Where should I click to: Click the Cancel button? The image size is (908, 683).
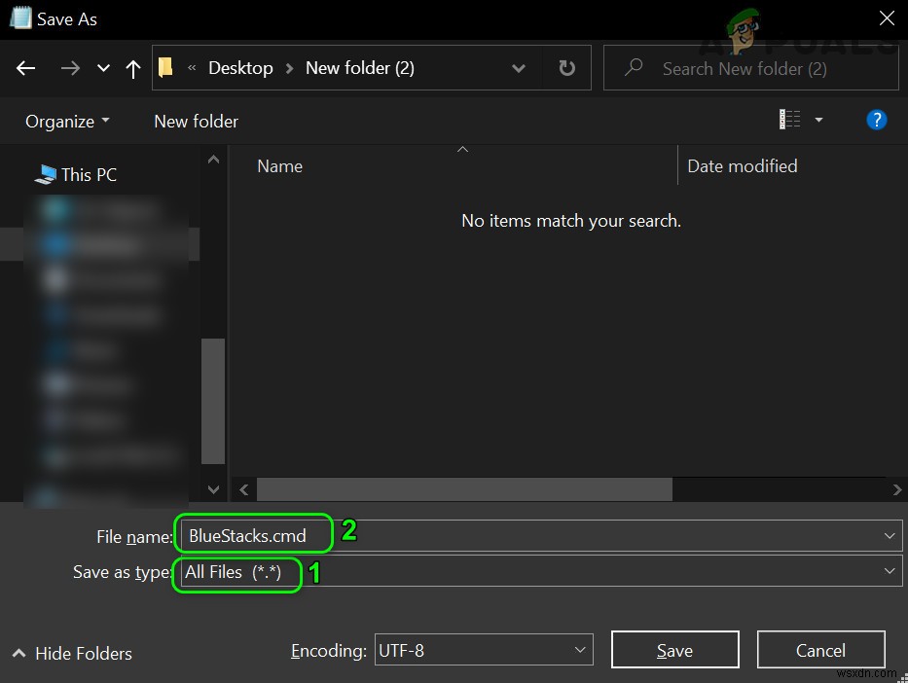820,649
